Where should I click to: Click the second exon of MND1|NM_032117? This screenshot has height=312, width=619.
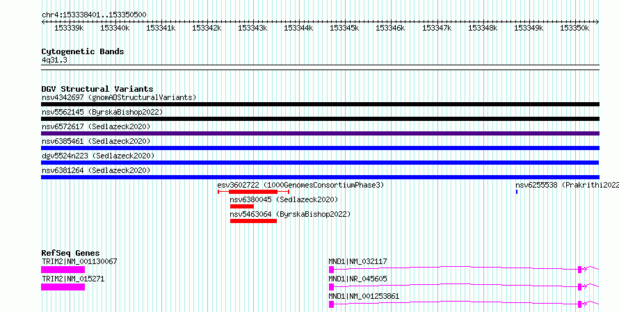pyautogui.click(x=579, y=270)
